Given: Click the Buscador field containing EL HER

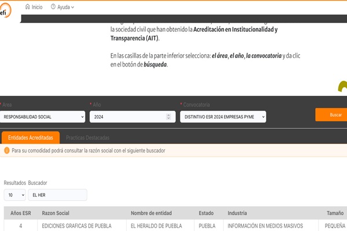Looking at the screenshot, I should [57, 195].
